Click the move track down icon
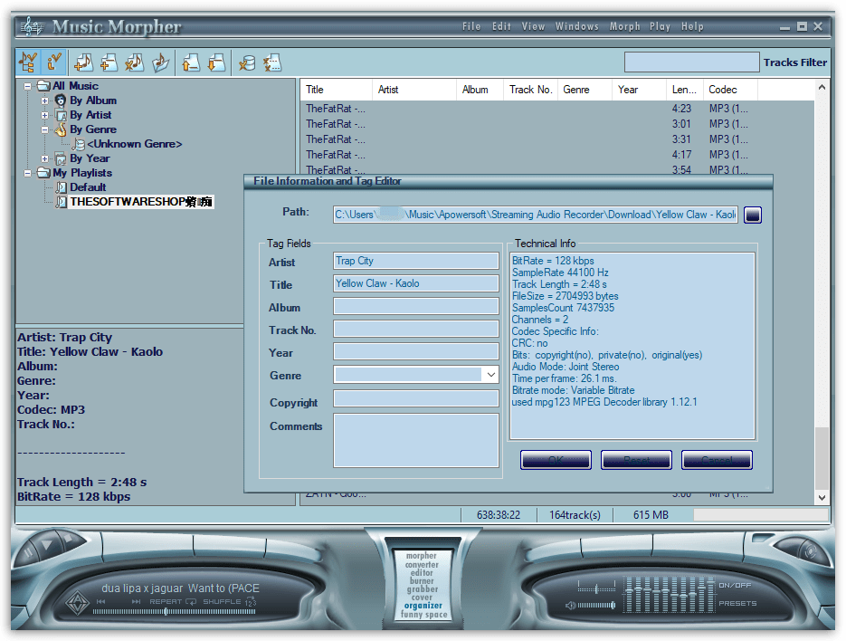The image size is (846, 641). coord(214,62)
